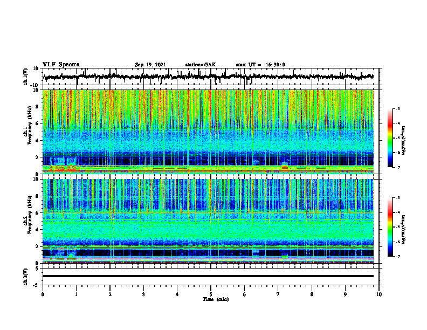427x330 pixels.
Task: Click the "-3" label on ch.1 colorbar
Action: 397,108
